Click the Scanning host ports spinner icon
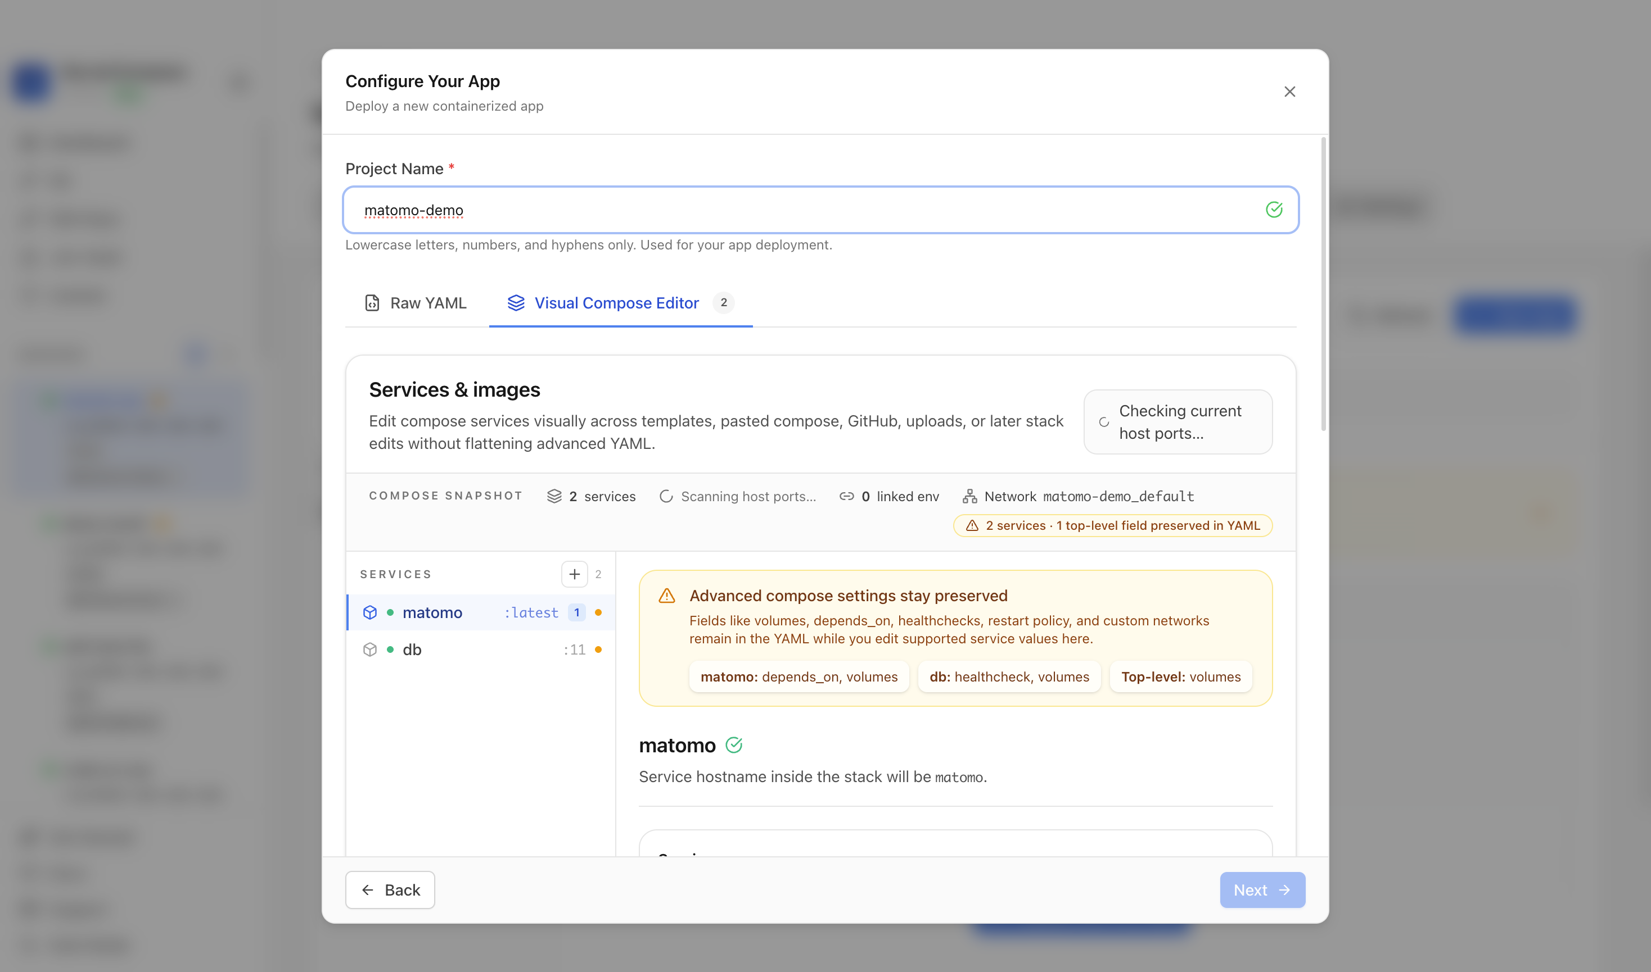Screen dimensions: 1651x972 click(x=666, y=496)
